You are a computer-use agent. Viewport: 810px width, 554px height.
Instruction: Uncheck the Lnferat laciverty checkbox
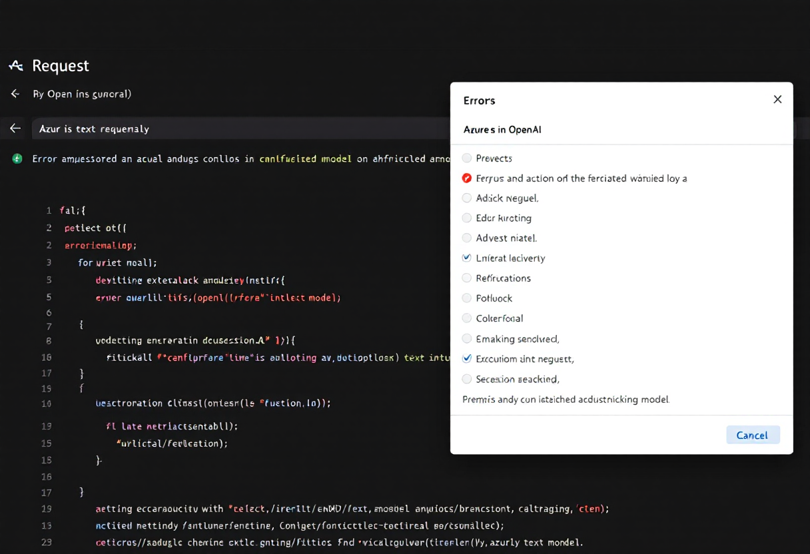[467, 258]
